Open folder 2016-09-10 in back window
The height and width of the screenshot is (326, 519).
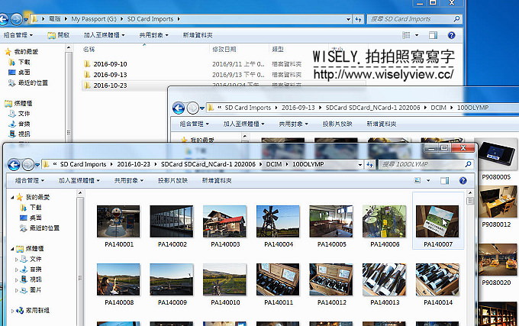point(110,64)
